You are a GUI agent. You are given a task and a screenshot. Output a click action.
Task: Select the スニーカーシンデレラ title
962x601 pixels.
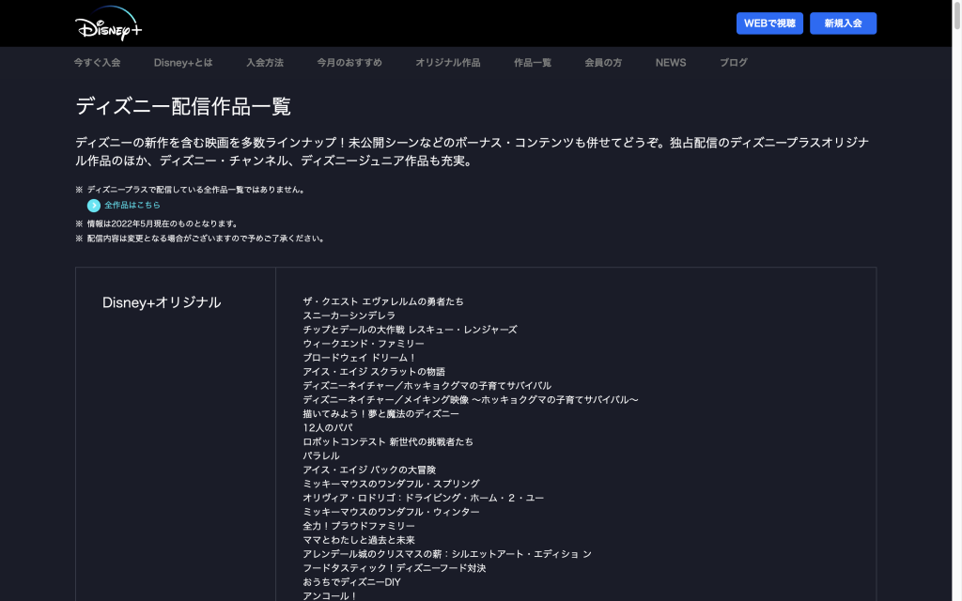coord(349,316)
